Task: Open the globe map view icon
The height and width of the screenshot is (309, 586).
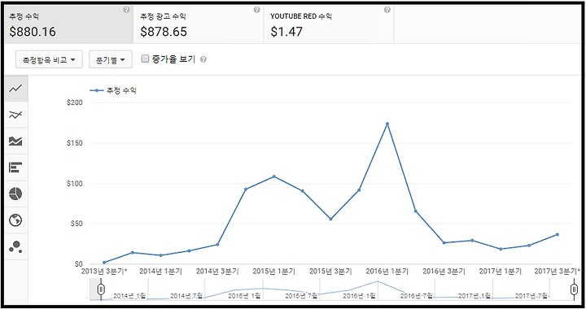Action: [x=15, y=220]
